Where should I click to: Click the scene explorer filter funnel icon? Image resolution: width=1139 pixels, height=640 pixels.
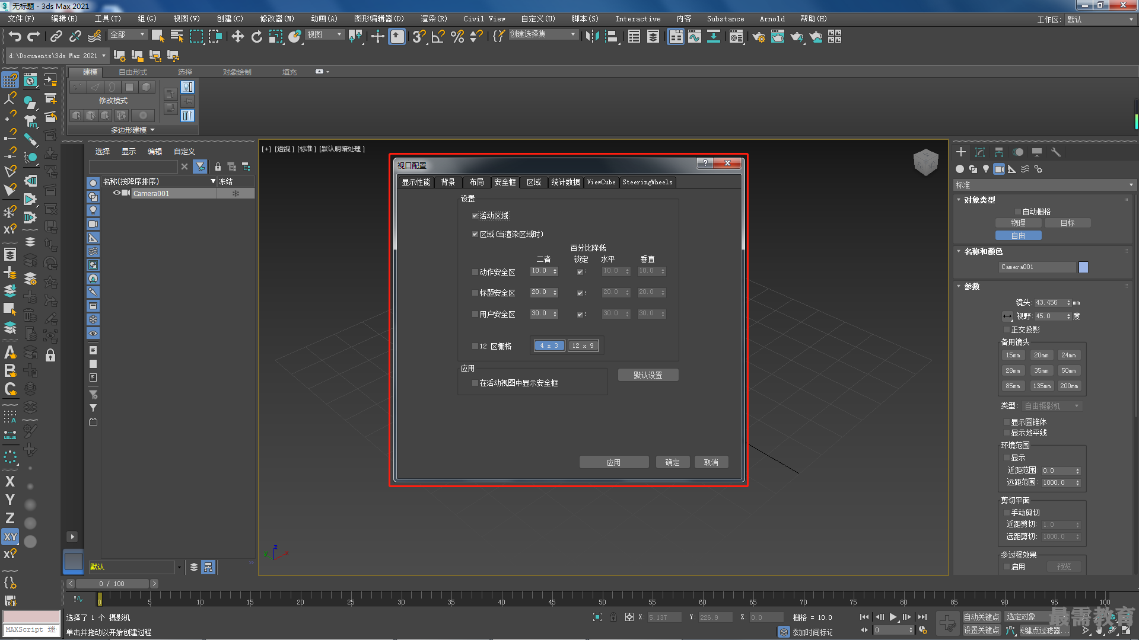pos(201,167)
